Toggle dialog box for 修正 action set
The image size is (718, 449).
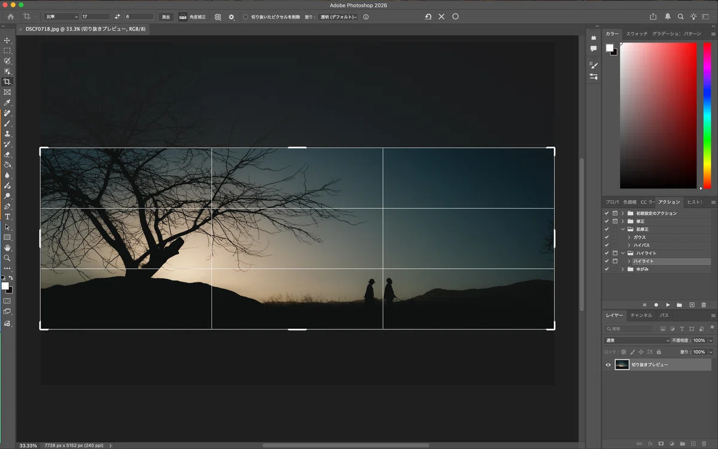[x=614, y=221]
